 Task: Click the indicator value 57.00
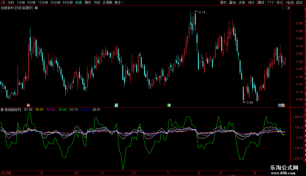tap(28, 110)
